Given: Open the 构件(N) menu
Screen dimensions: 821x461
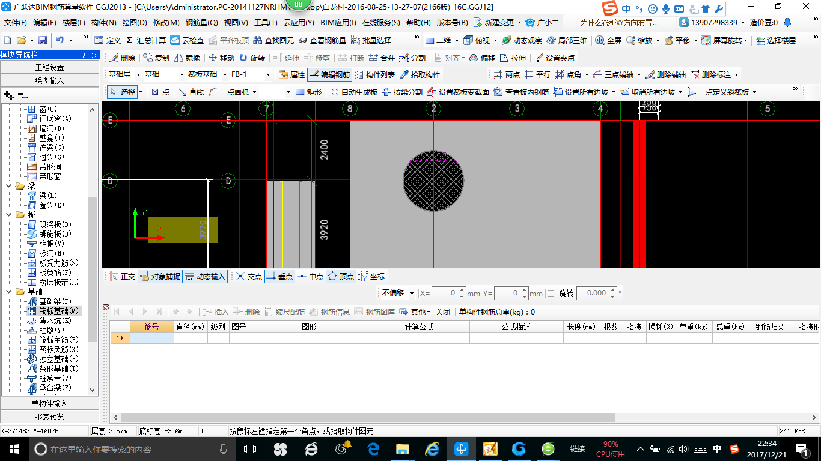Looking at the screenshot, I should [x=103, y=23].
